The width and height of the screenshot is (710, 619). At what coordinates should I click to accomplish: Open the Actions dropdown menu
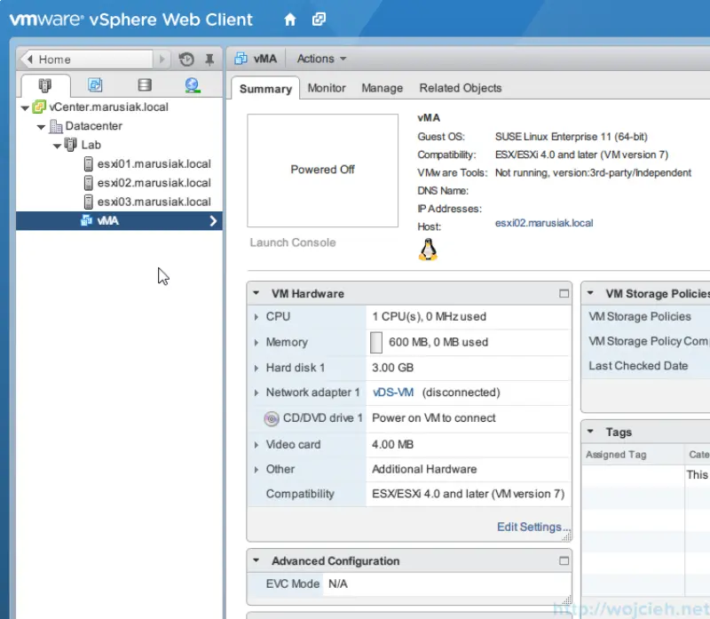(x=320, y=59)
